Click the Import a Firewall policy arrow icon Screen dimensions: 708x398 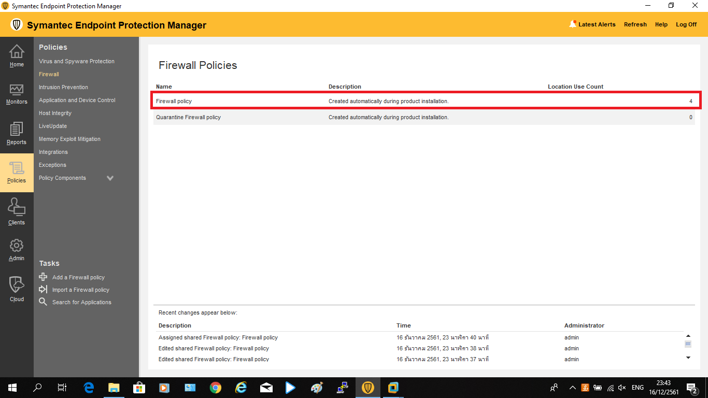[44, 290]
